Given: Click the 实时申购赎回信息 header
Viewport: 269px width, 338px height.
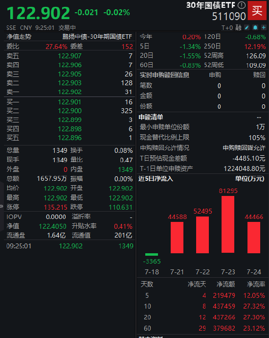Looking at the screenshot, I should pyautogui.click(x=164, y=75).
